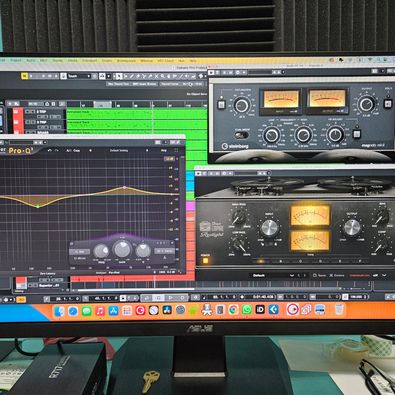
Task: Click the Pro-Q 3 Gain knob
Action: tap(122, 249)
